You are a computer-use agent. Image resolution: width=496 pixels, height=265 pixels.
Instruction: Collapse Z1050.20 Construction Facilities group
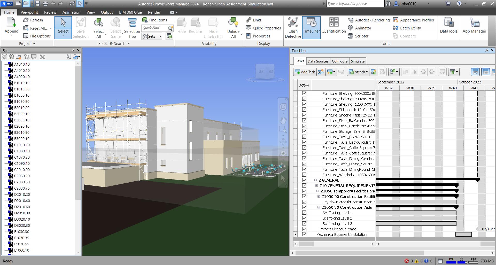[x=319, y=197]
